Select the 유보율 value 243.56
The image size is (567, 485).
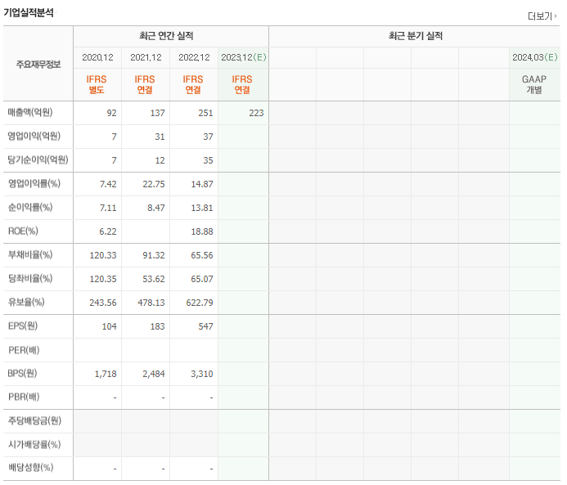click(x=103, y=303)
